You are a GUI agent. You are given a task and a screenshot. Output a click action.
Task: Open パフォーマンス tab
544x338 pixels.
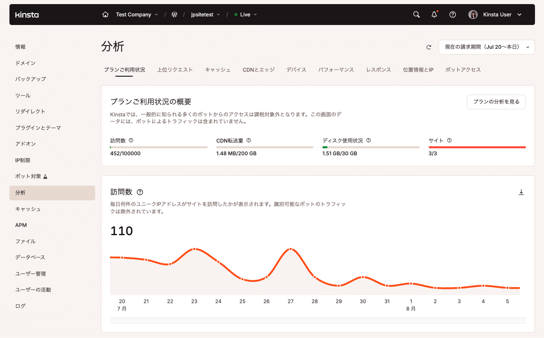click(336, 70)
